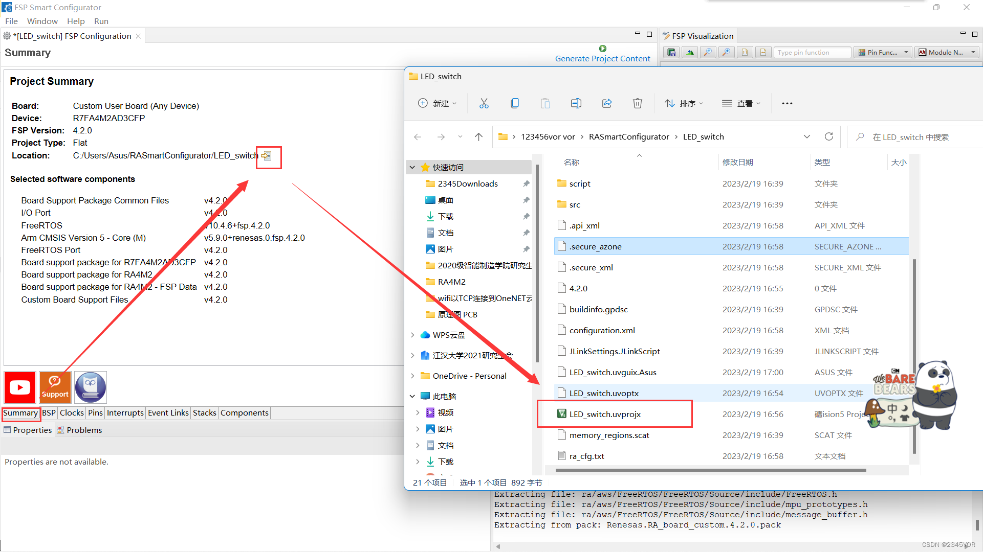This screenshot has height=552, width=983.
Task: Click the open folder location icon
Action: (x=267, y=156)
